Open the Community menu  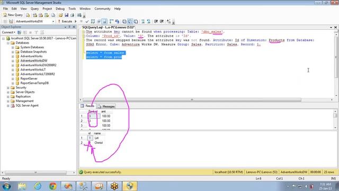coord(102,8)
